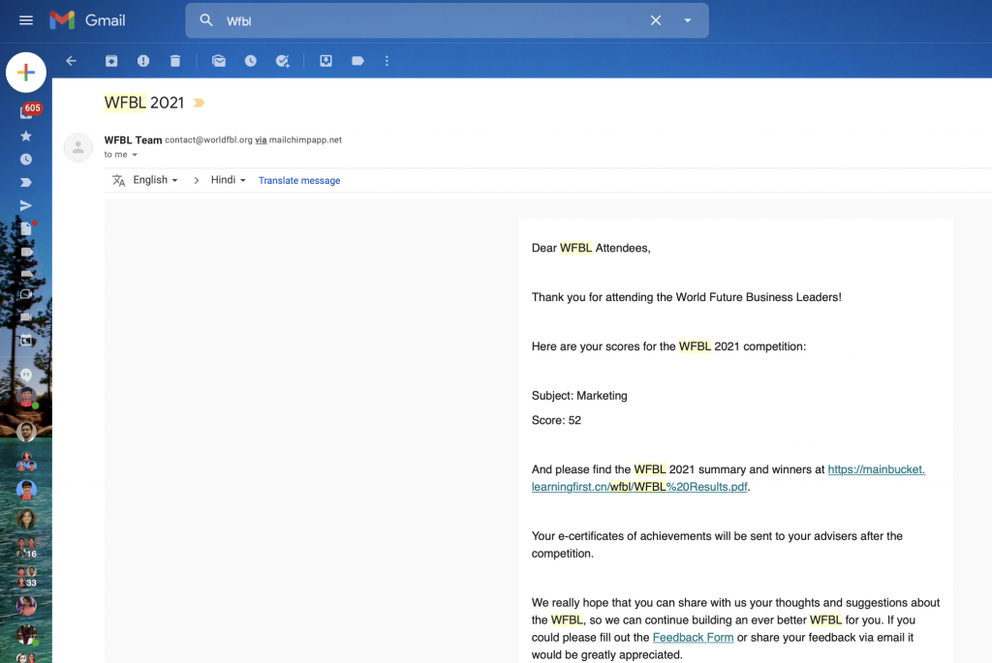Open Sent mail in sidebar

coord(26,205)
